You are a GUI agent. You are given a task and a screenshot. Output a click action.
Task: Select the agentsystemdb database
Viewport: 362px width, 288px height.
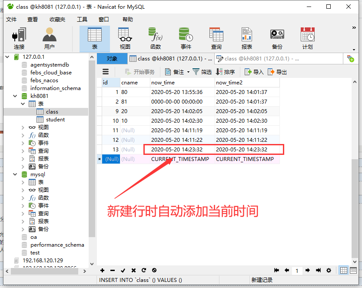[50, 65]
